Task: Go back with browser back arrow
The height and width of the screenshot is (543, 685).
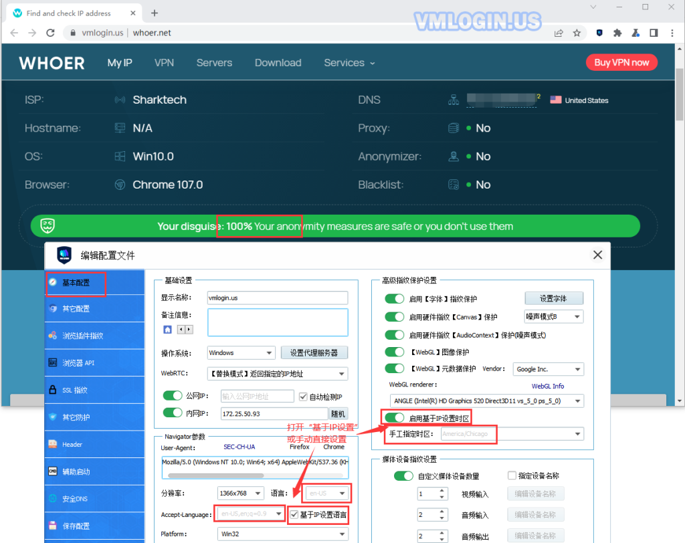Action: (x=14, y=33)
